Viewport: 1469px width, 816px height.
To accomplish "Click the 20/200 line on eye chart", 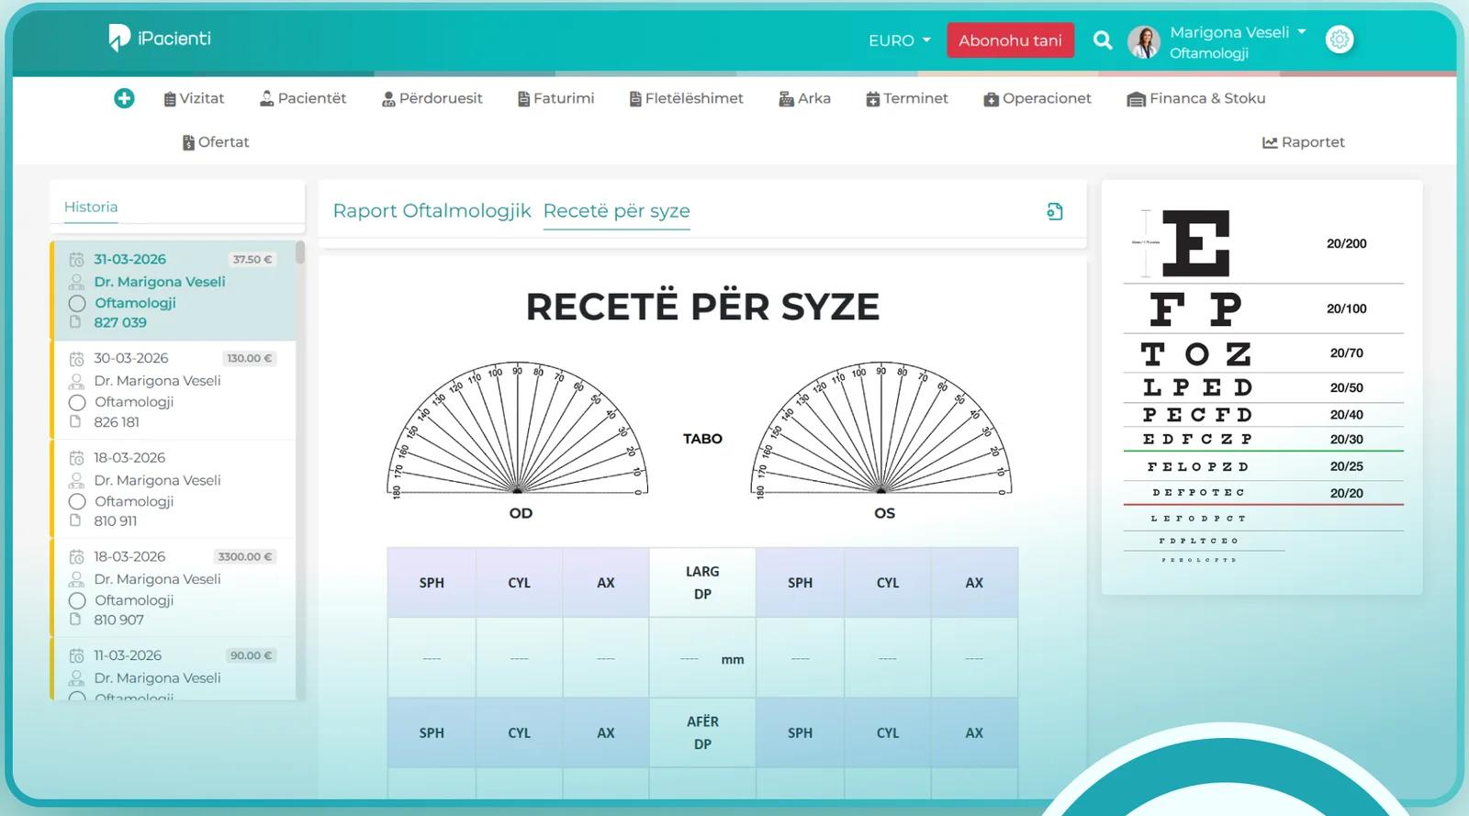I will (x=1263, y=243).
